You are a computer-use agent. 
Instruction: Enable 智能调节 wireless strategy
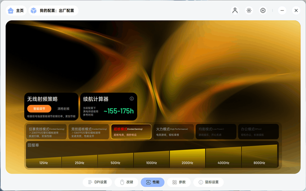39,109
